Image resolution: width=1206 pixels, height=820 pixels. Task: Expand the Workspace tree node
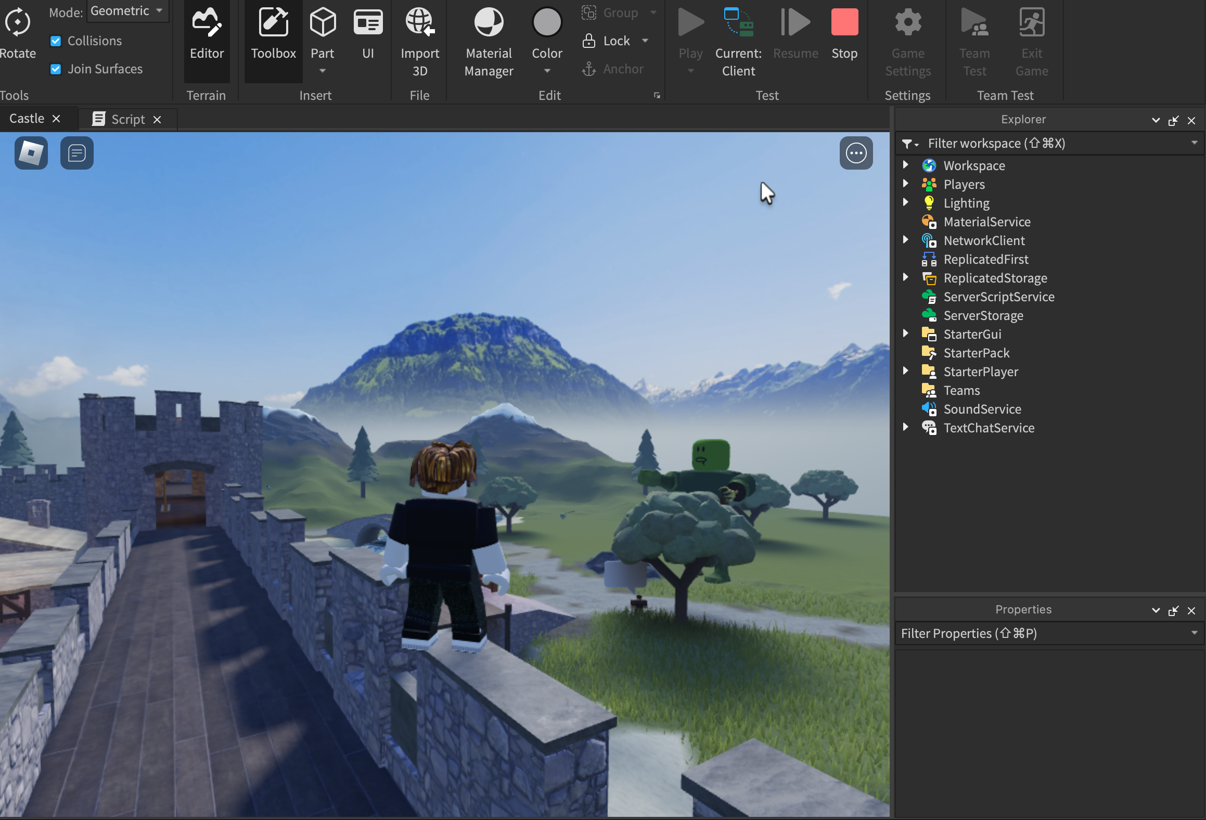905,165
